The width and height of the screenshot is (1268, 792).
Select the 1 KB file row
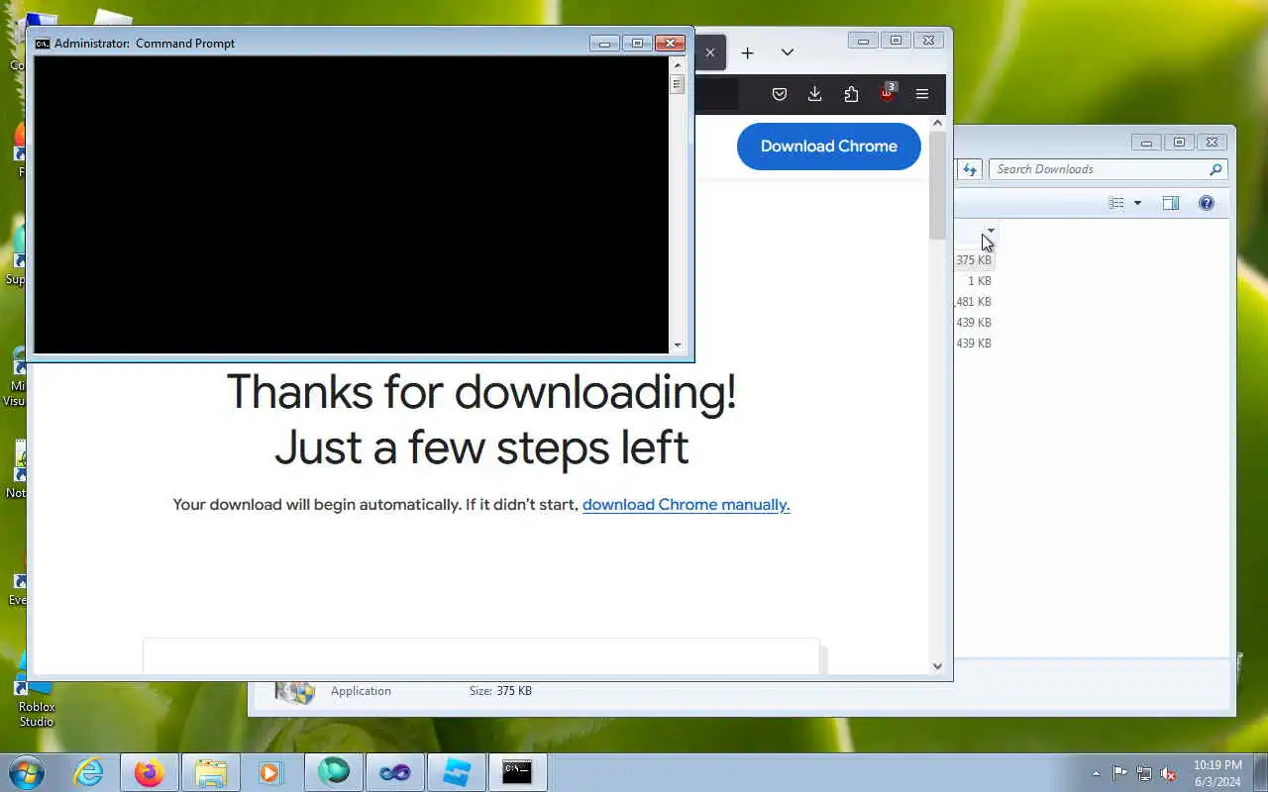point(975,280)
